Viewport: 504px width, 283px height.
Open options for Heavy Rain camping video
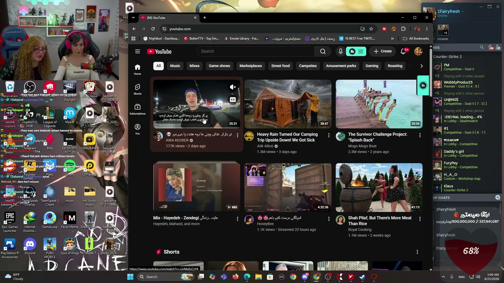coord(329,135)
